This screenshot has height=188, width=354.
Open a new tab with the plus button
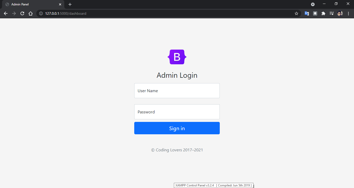pyautogui.click(x=70, y=4)
